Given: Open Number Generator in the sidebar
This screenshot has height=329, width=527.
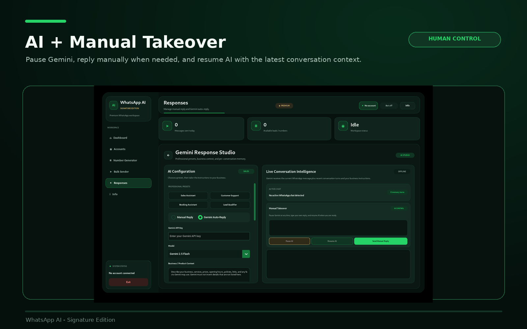Looking at the screenshot, I should [128, 160].
